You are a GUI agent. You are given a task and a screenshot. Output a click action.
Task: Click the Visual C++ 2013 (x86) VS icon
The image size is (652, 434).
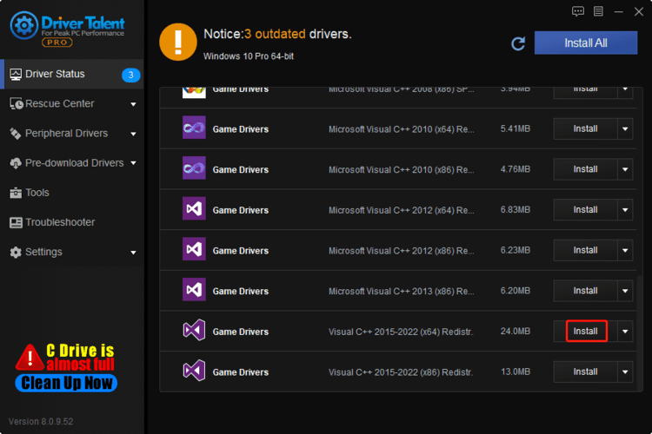[x=194, y=289]
